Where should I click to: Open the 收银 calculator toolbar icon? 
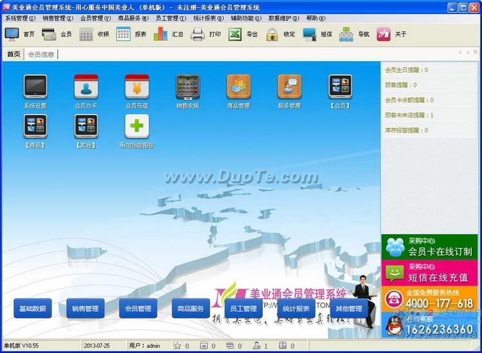click(86, 34)
